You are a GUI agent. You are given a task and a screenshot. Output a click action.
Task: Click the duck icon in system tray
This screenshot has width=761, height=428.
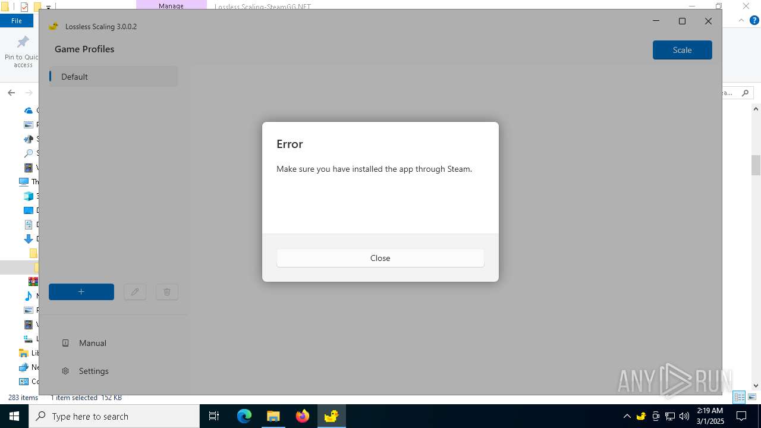click(x=641, y=416)
